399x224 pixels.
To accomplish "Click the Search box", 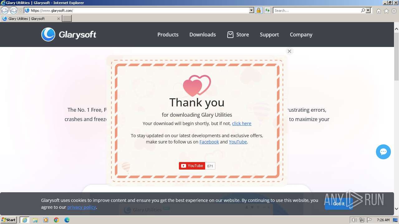I will 317,10.
